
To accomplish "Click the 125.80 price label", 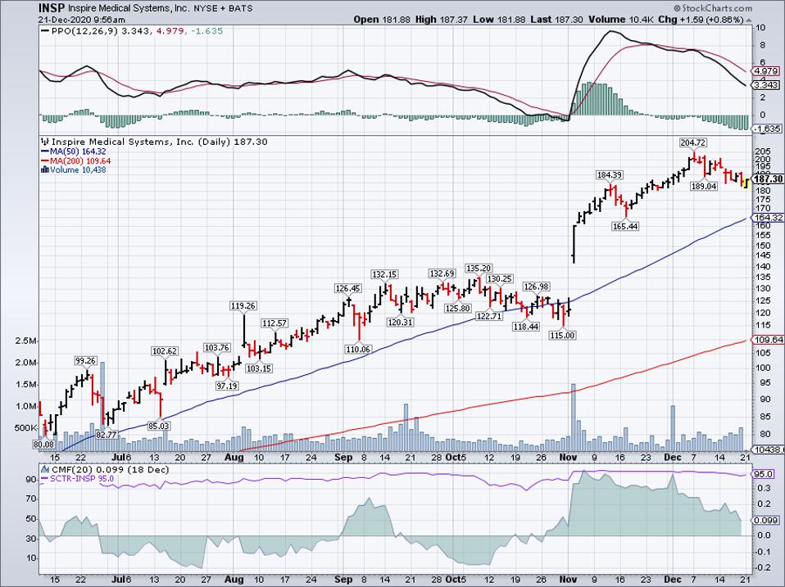I will click(x=458, y=308).
